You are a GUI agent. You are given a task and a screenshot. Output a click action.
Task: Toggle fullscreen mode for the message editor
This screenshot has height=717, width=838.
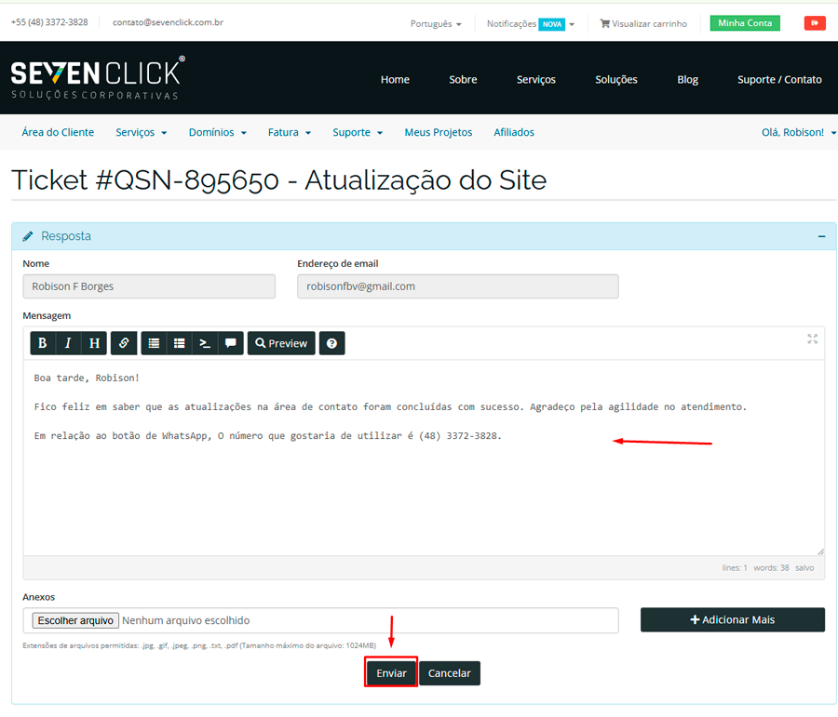pyautogui.click(x=812, y=339)
